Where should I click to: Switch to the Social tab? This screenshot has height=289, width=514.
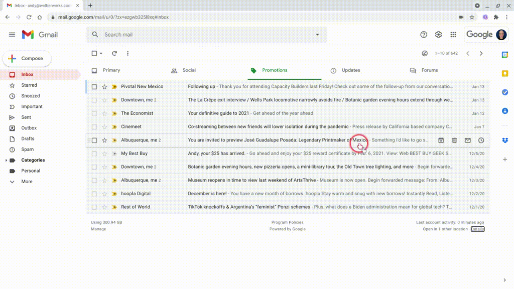pos(189,70)
